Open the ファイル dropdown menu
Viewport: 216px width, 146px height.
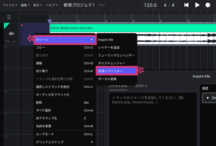pos(10,5)
